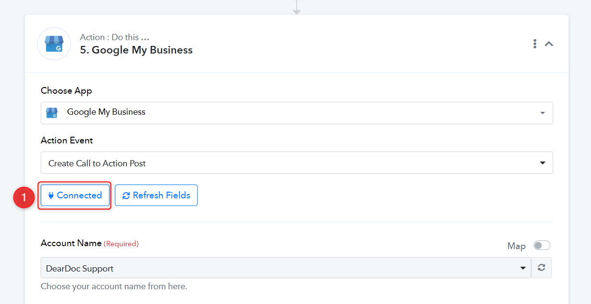Click the DearDoc Support account value
This screenshot has width=591, height=304.
(x=79, y=269)
